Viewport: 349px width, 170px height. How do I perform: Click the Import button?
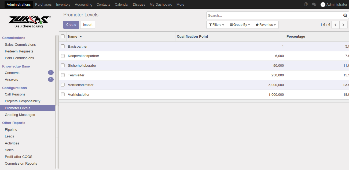(x=88, y=25)
